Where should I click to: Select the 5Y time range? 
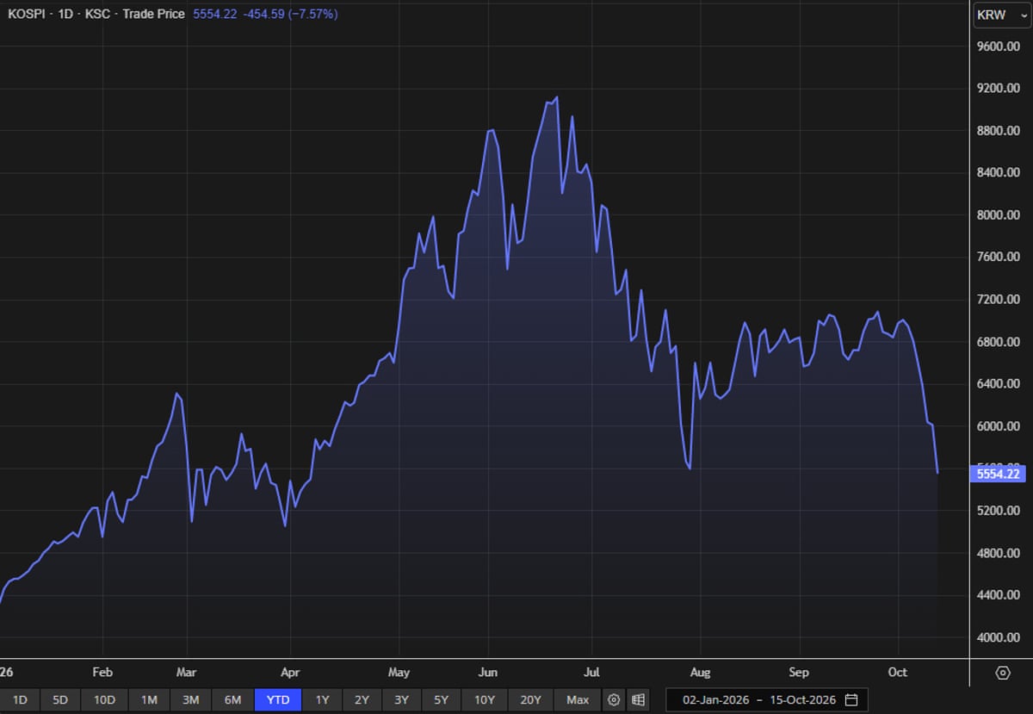(x=441, y=699)
